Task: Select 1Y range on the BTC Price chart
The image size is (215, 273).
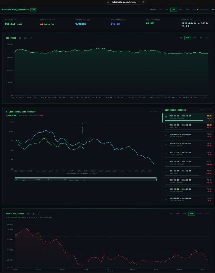Action: pyautogui.click(x=201, y=38)
